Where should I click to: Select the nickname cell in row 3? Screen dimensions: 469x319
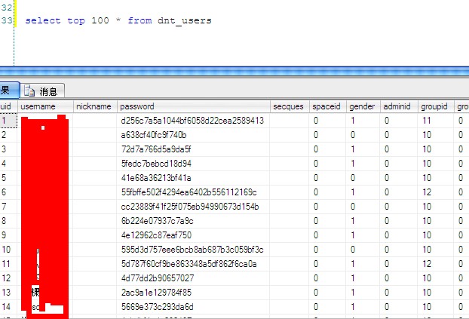pyautogui.click(x=95, y=149)
